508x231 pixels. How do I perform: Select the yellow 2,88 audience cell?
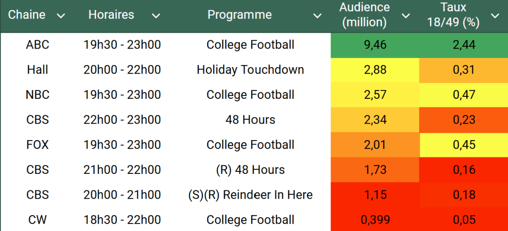point(375,70)
